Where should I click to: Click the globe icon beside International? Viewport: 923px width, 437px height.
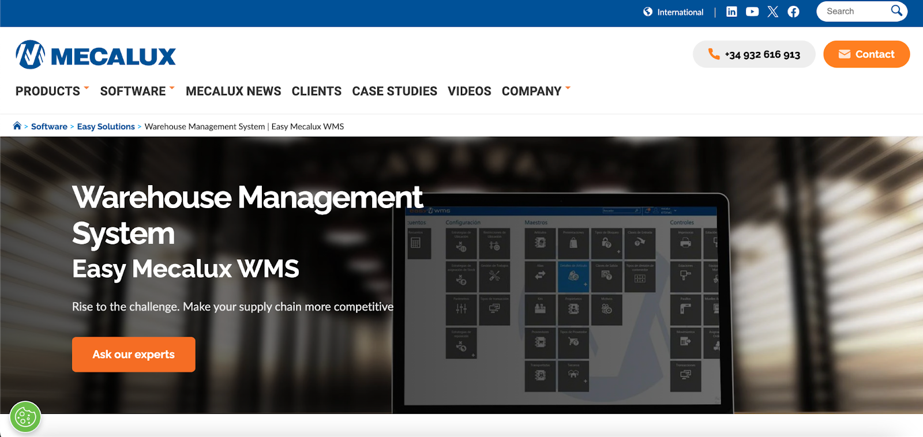pos(648,12)
